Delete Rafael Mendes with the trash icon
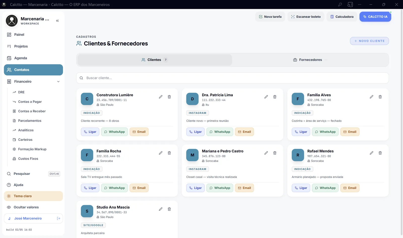 click(x=380, y=153)
